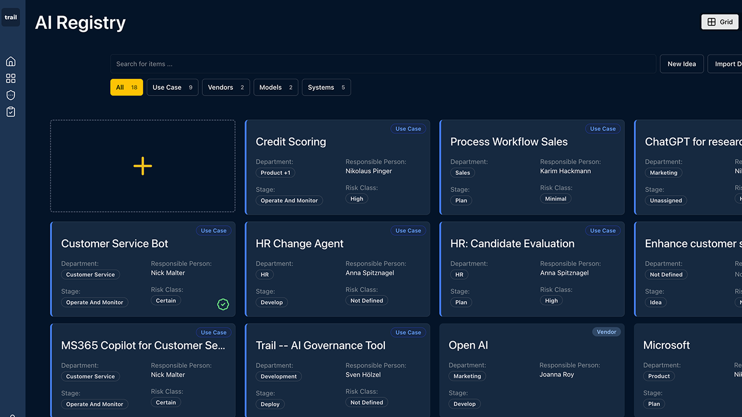Click Nick Malter on MS365 Copilot card
This screenshot has height=417, width=742.
168,375
